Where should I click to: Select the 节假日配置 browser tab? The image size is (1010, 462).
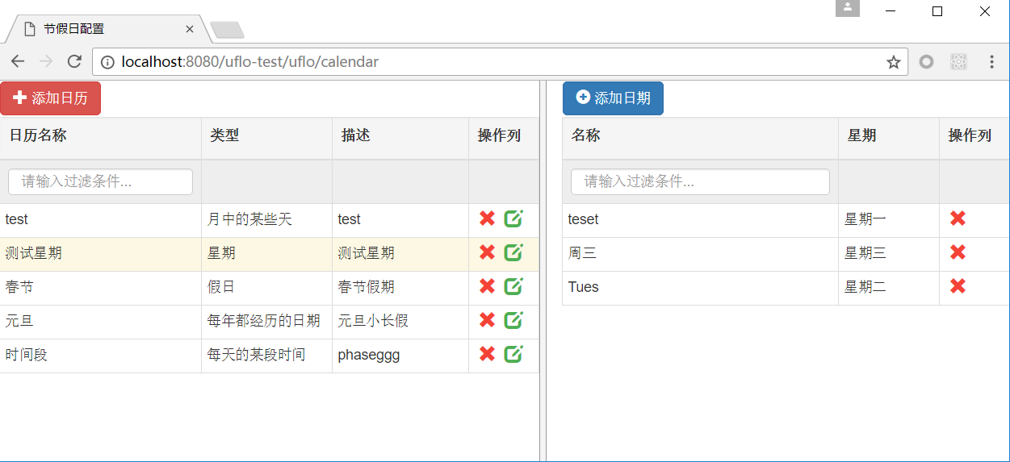coord(105,29)
